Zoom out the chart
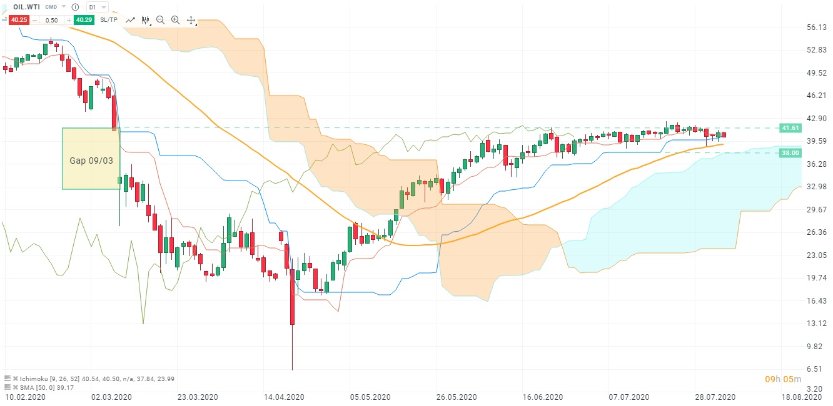 coord(161,20)
